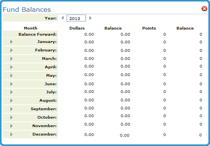Image resolution: width=210 pixels, height=146 pixels.
Task: Click March's dollar Balance value 0.00
Action: [x=125, y=58]
